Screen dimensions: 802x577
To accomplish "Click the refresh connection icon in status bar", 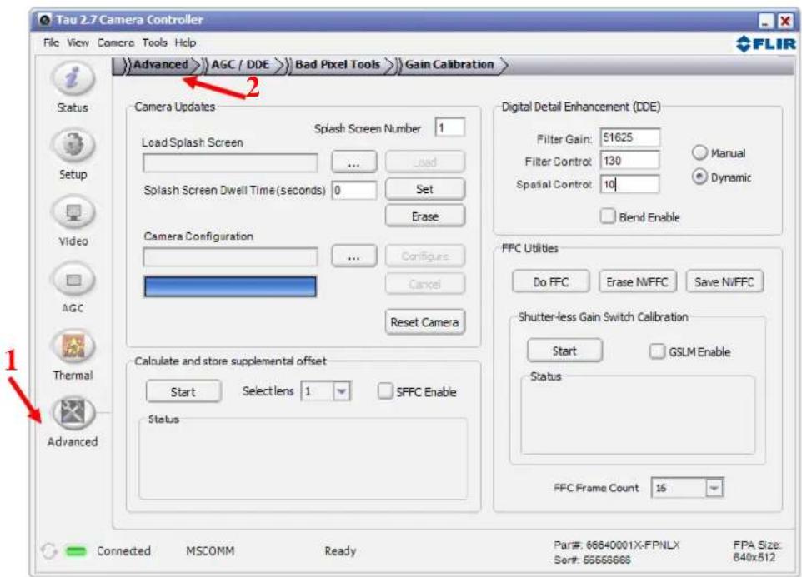I will (48, 551).
